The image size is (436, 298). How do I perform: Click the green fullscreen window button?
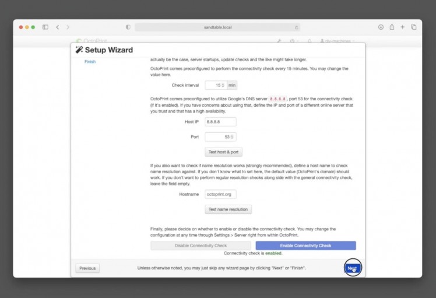33,27
